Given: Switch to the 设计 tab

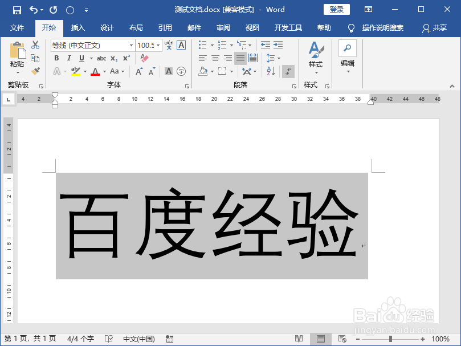Looking at the screenshot, I should (107, 28).
